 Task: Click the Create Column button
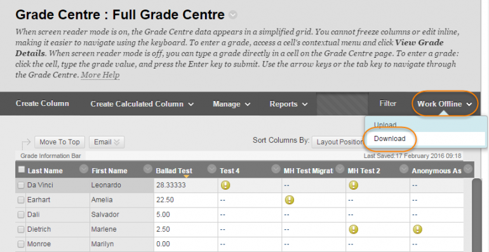coord(43,103)
